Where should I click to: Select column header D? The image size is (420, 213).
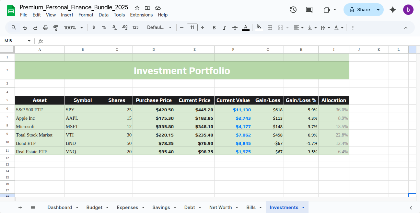click(154, 49)
